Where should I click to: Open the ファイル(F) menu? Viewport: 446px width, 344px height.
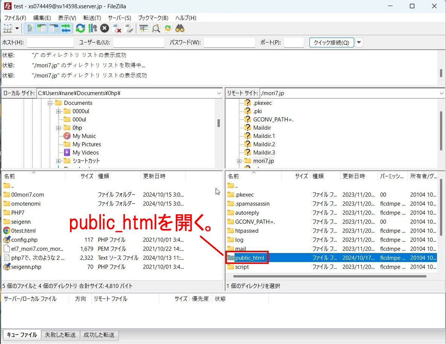point(15,18)
